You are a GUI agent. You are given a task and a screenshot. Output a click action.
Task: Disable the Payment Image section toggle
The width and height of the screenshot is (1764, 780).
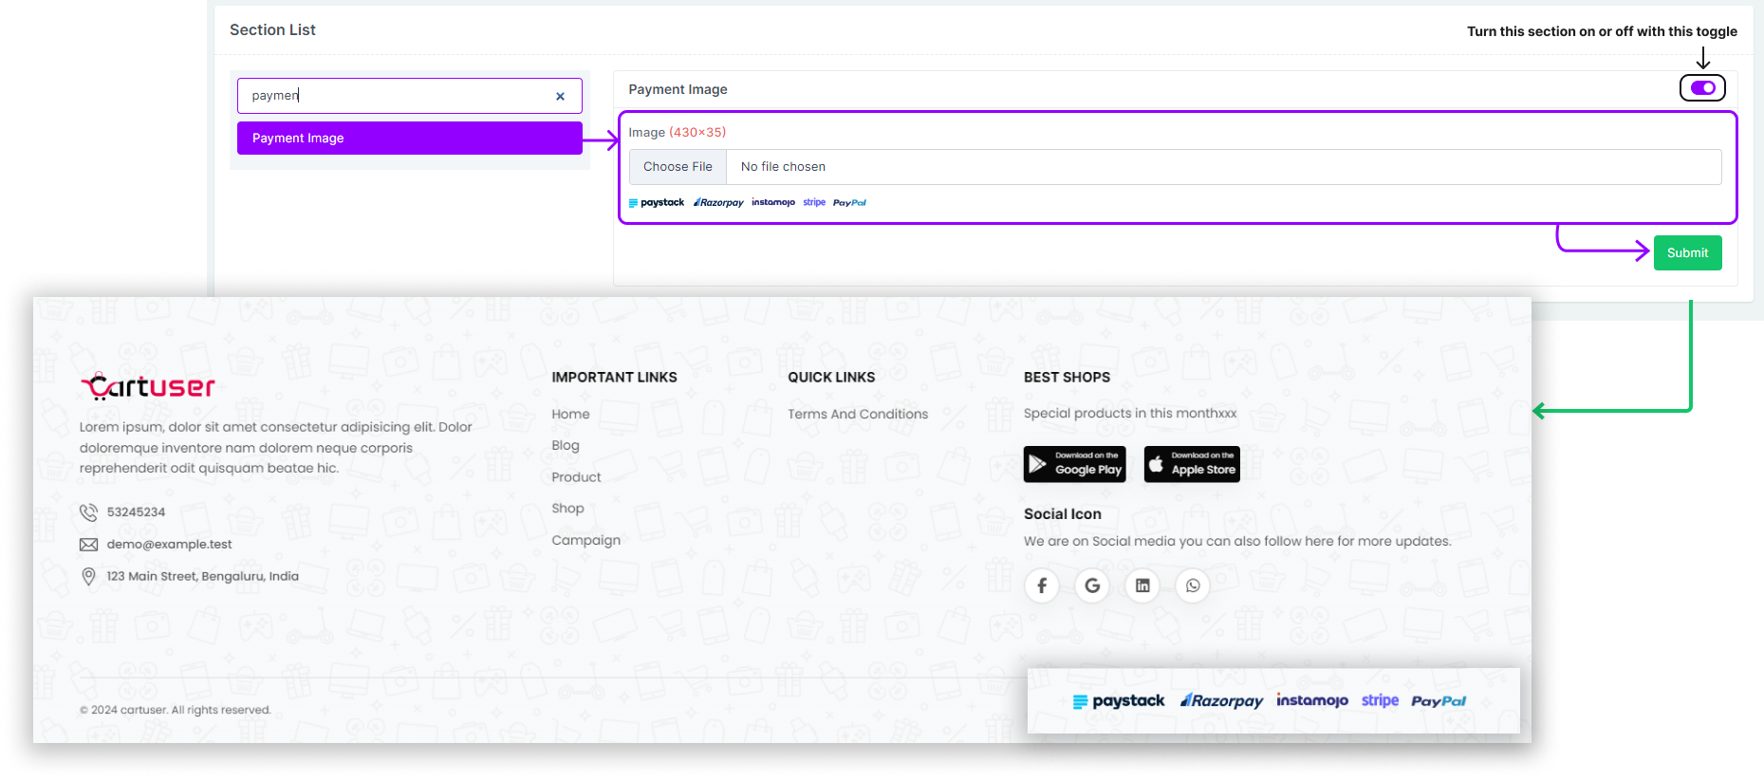pyautogui.click(x=1702, y=88)
